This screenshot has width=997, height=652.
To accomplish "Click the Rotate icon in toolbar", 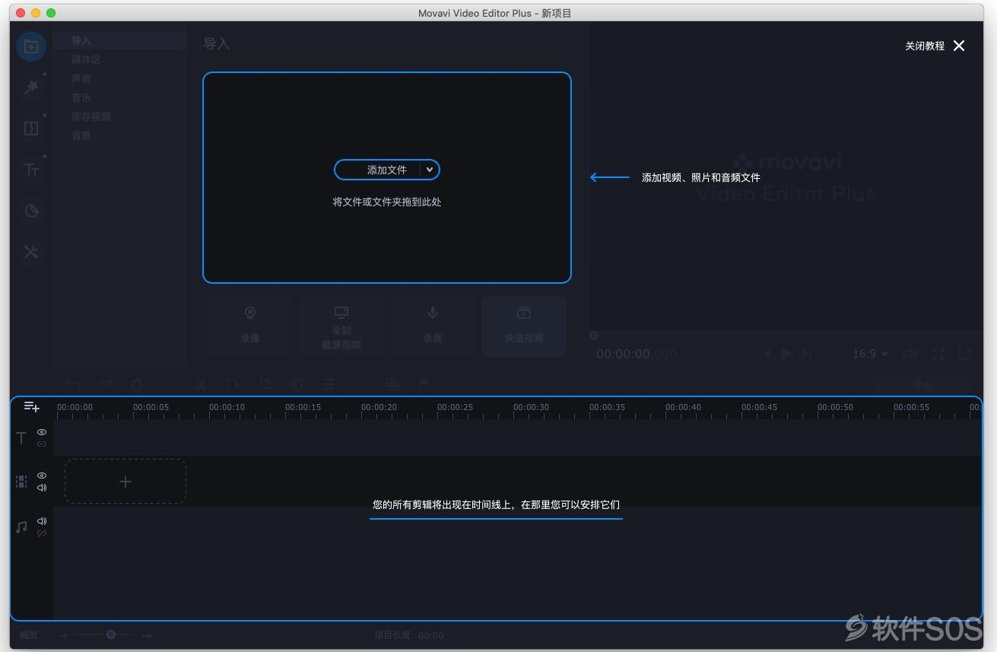I will (x=233, y=384).
